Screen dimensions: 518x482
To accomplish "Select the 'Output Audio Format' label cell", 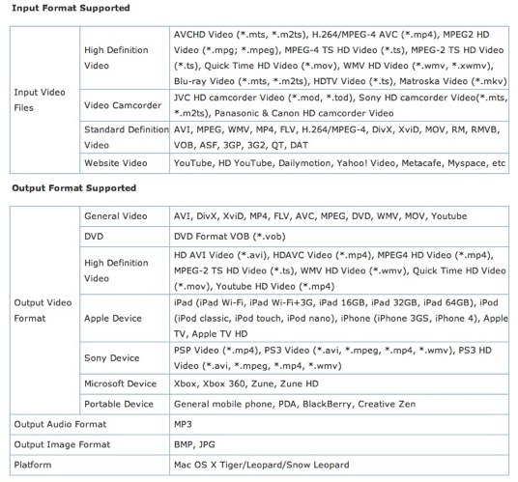I will (90, 425).
